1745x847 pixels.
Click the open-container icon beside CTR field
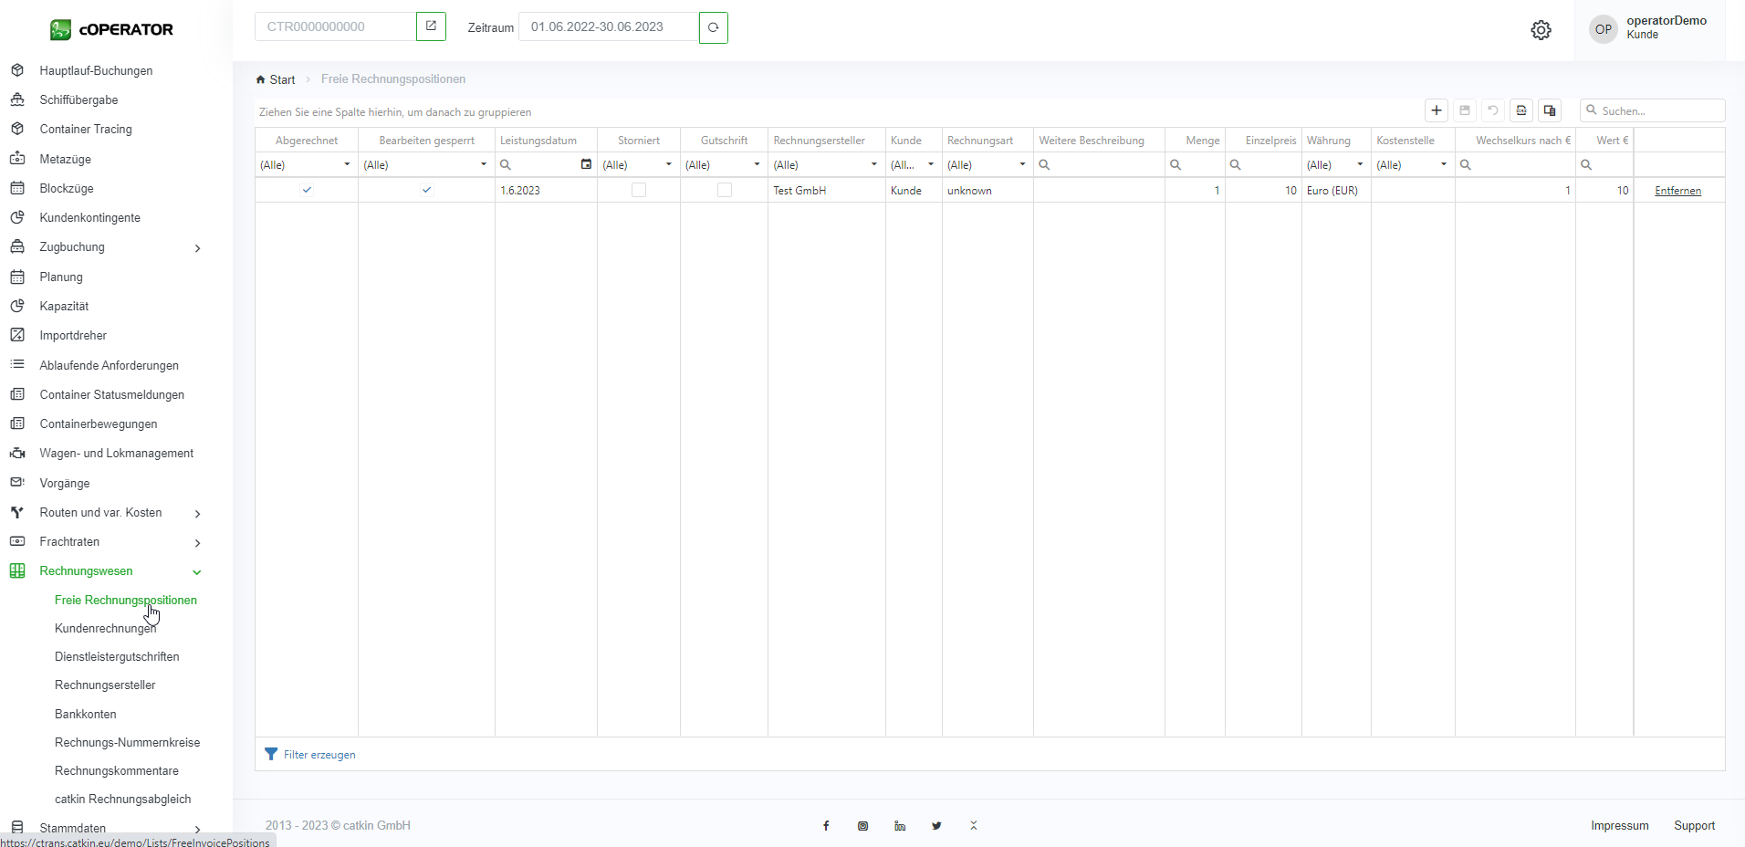point(431,26)
